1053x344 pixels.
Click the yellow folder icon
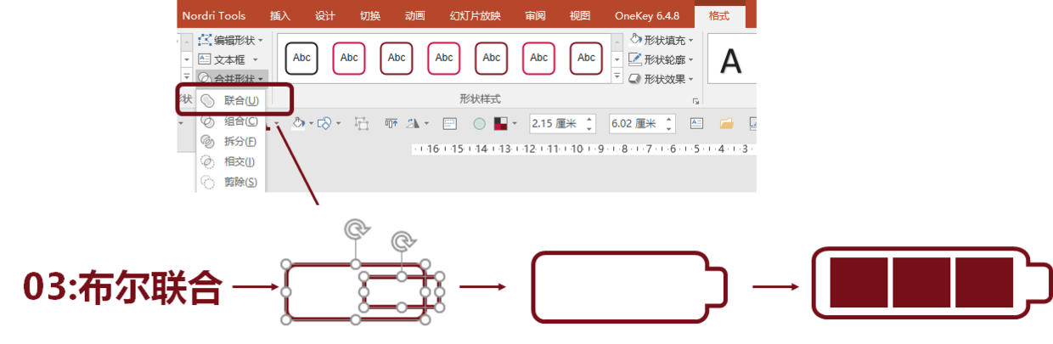(726, 124)
